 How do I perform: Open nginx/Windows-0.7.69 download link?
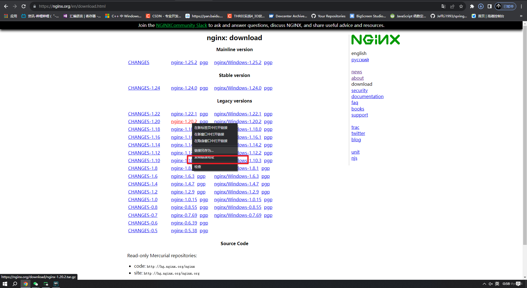238,215
